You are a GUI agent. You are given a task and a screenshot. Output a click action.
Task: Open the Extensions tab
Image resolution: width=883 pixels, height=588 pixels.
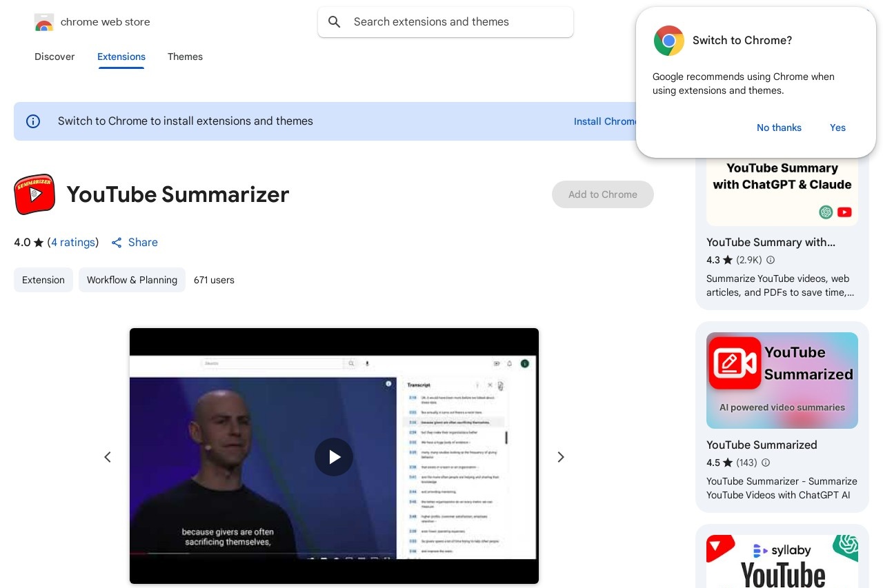coord(121,57)
